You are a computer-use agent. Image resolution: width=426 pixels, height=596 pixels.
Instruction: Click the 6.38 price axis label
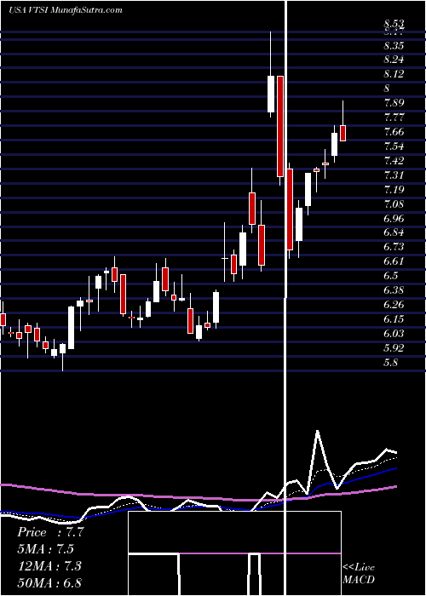tap(394, 290)
